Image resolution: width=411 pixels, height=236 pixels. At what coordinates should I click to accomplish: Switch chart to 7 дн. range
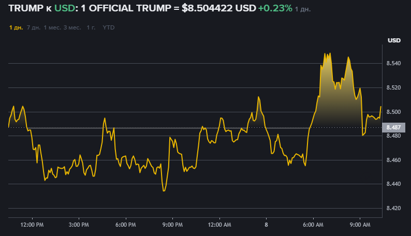point(34,27)
